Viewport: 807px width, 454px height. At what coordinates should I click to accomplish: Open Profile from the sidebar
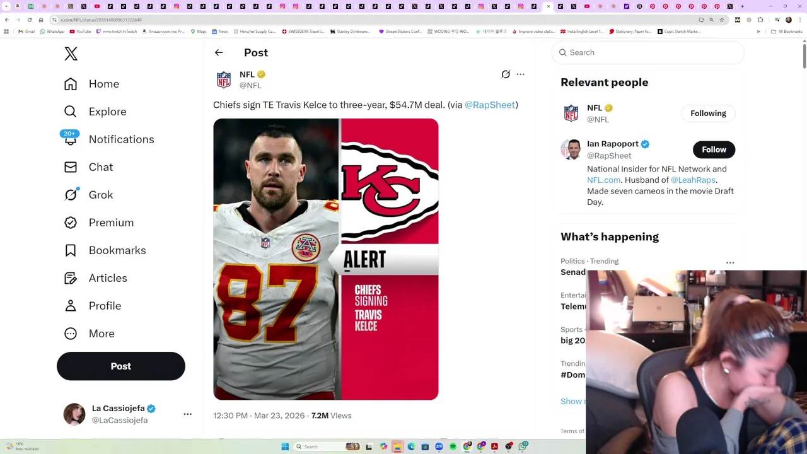(92, 306)
